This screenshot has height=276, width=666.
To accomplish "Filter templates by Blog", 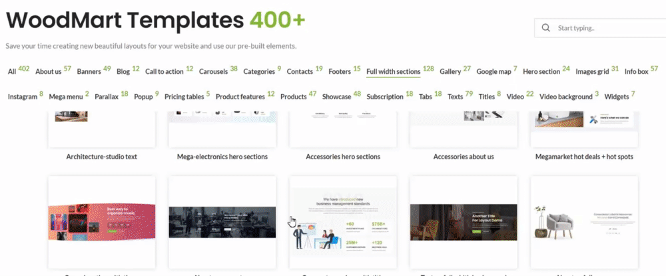I will click(123, 71).
